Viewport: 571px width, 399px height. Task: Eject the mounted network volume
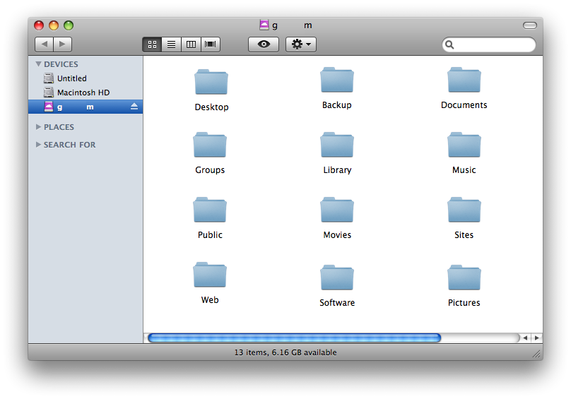(x=134, y=107)
